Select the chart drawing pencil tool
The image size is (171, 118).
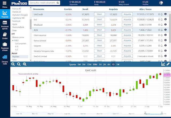[168, 64]
